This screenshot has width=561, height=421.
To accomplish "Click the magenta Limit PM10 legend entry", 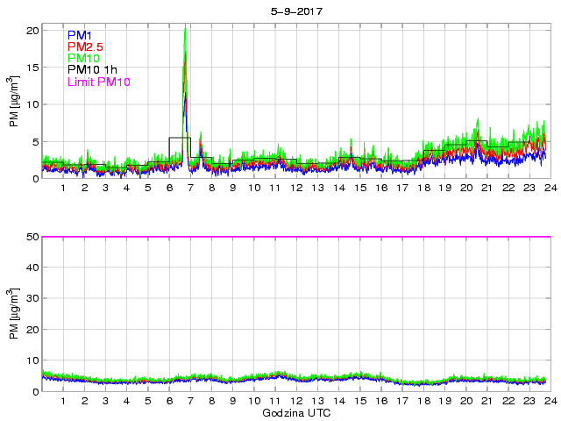I will (98, 82).
